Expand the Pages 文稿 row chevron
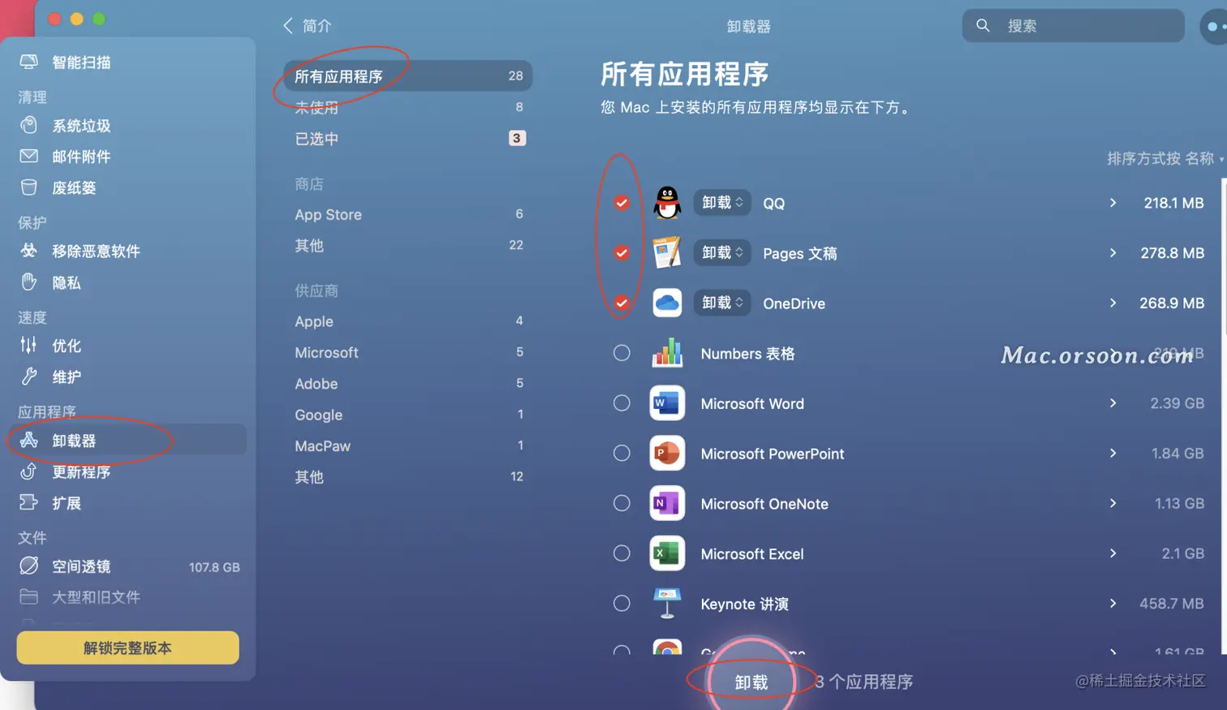The image size is (1227, 710). pyautogui.click(x=1113, y=253)
